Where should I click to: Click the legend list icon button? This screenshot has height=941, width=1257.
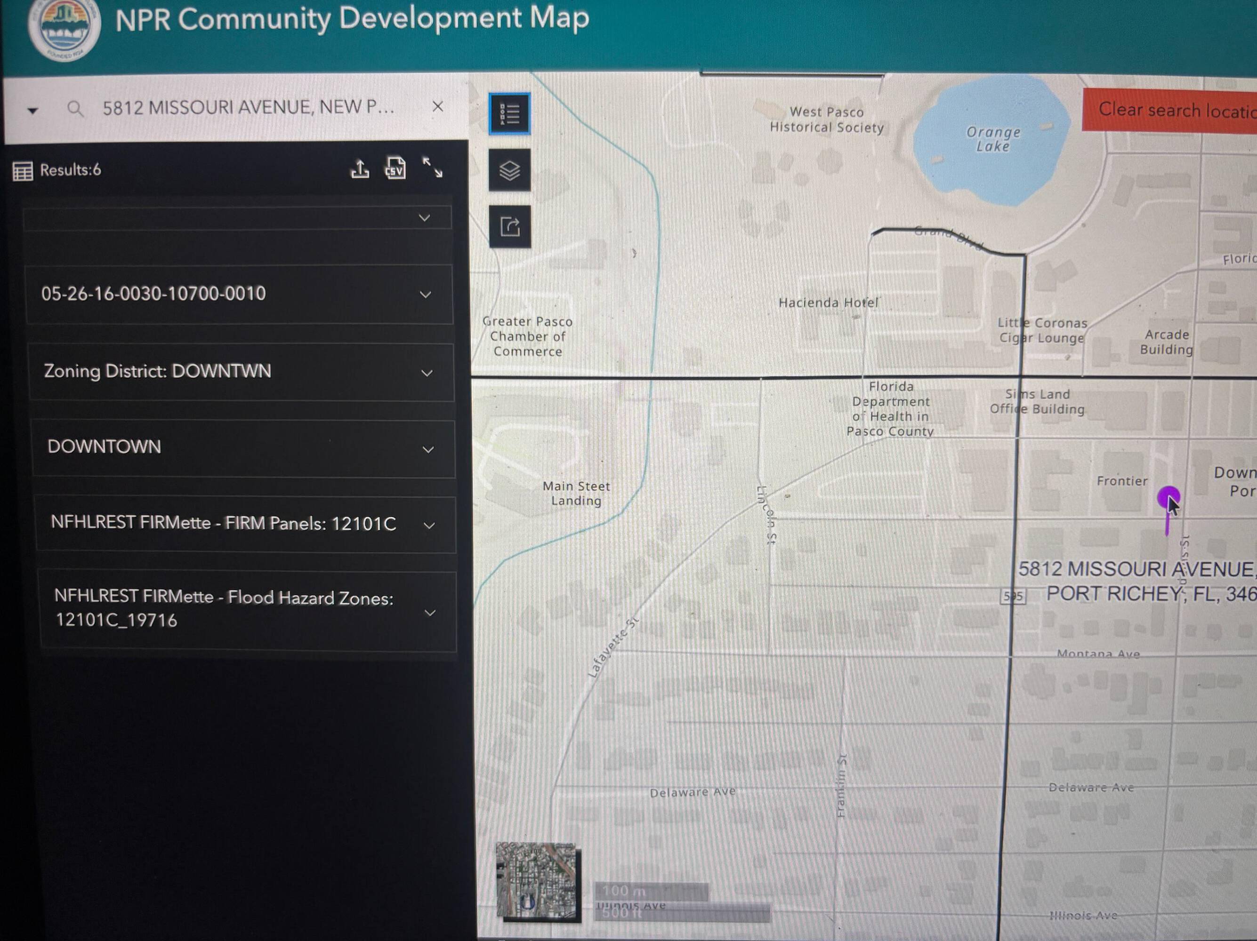tap(509, 113)
